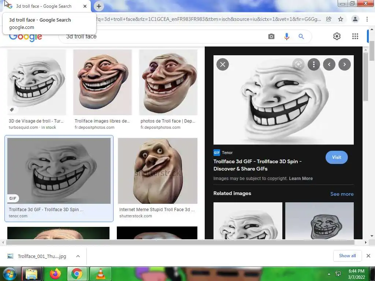Screen dimensions: 375x281
Task: Click the tenor.com source text
Action: 18,216
